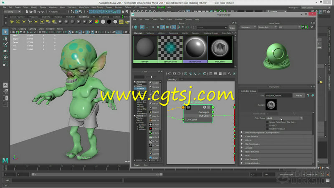Click the Out Color output port on node

tap(213, 116)
